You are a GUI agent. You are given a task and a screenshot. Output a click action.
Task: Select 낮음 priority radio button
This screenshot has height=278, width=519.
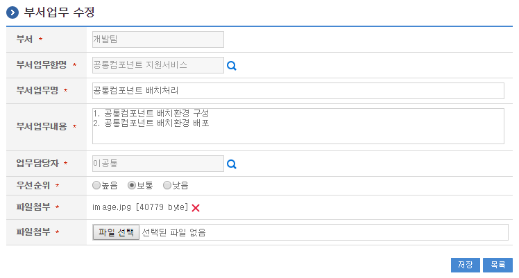[167, 186]
